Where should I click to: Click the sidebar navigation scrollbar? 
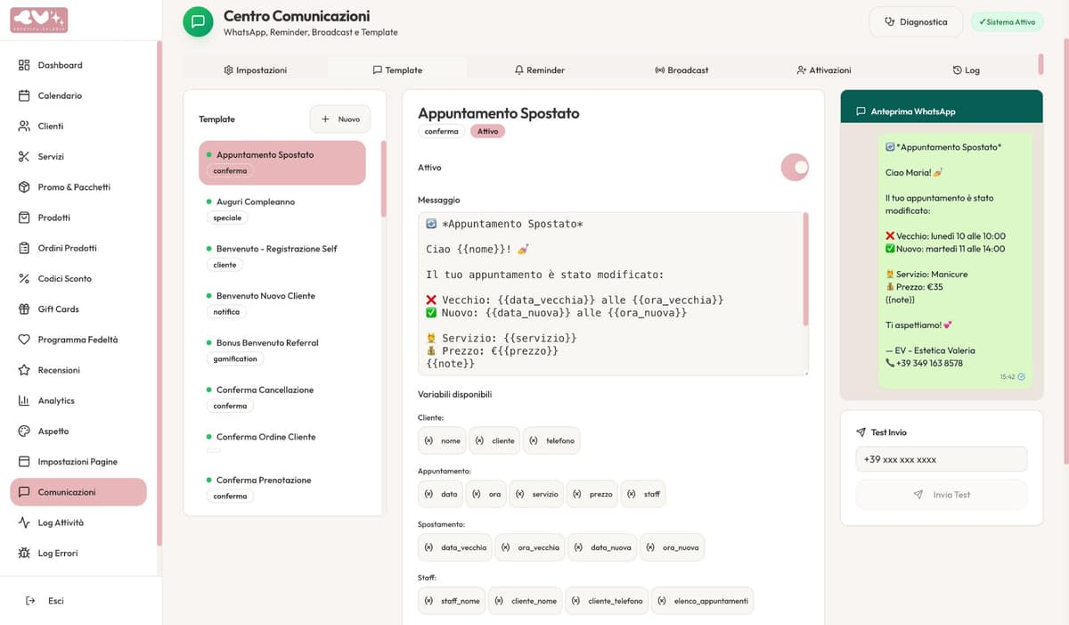pos(159,293)
